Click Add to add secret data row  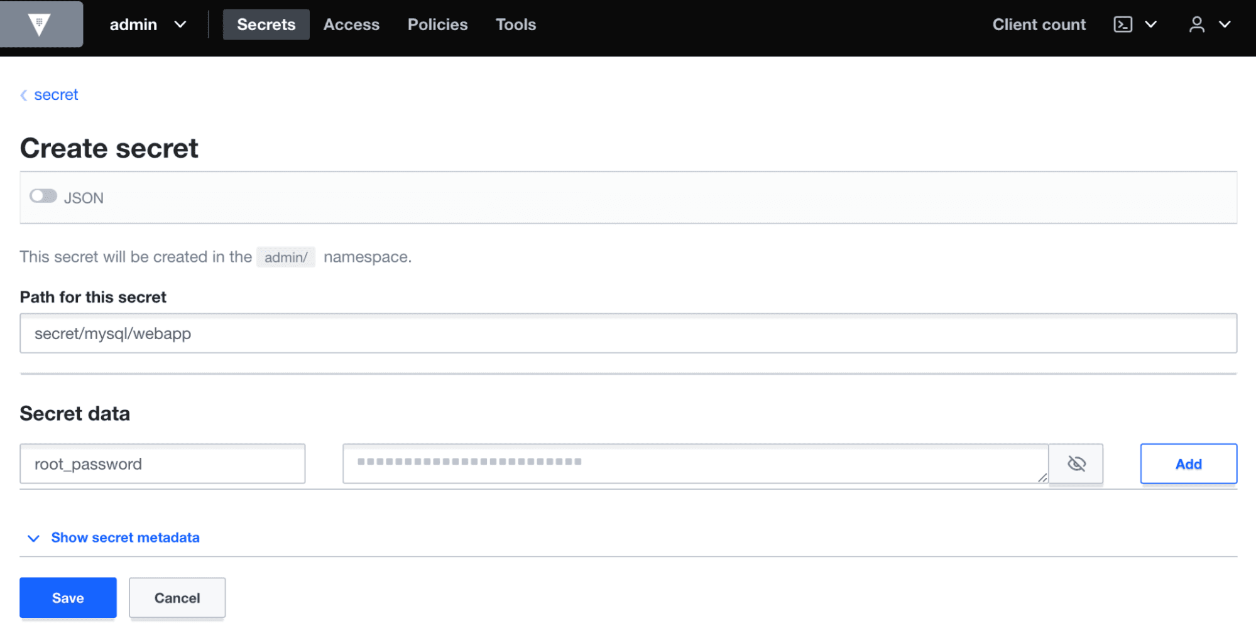[x=1188, y=464]
